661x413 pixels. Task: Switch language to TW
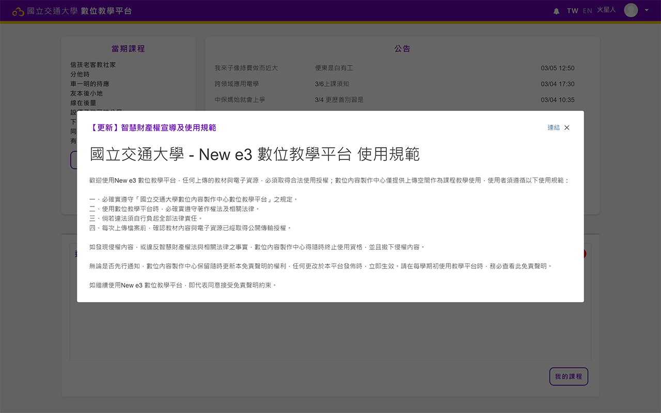click(572, 11)
